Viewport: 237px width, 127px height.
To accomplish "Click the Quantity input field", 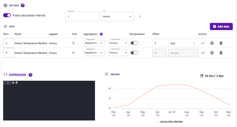I will [82, 17].
